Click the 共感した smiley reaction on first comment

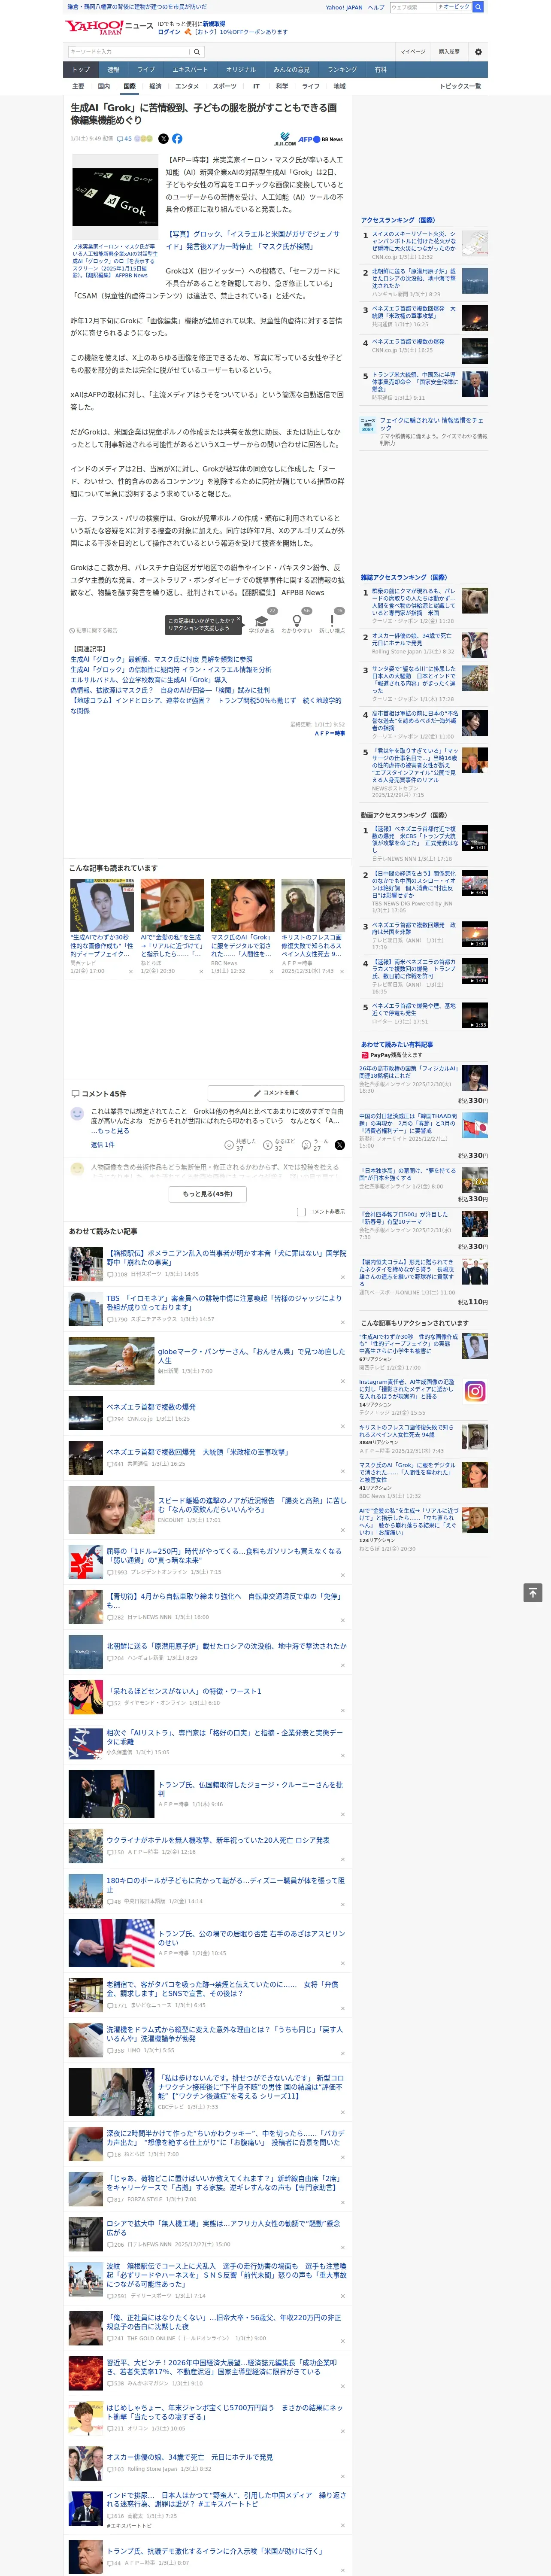coord(239,1144)
